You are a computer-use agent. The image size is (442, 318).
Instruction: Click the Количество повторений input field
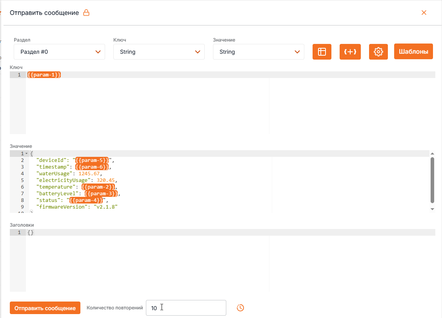point(186,308)
